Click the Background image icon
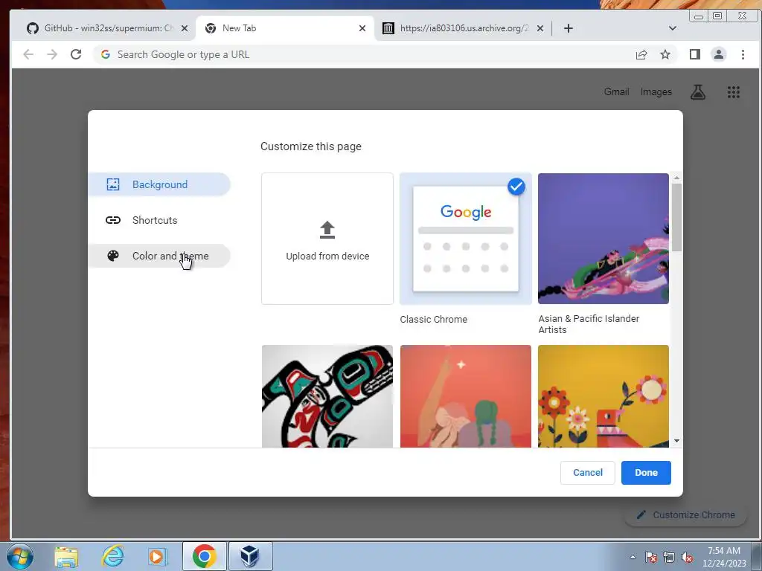 point(113,184)
